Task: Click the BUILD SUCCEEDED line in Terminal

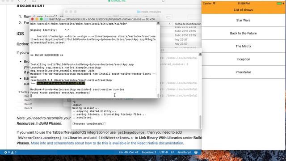Action: [x=46, y=55]
